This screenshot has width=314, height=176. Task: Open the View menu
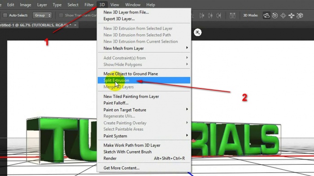click(x=114, y=4)
